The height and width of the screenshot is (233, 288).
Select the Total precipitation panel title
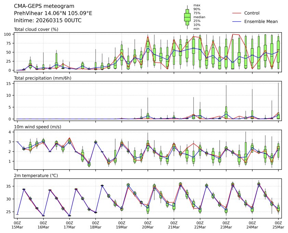click(40, 78)
